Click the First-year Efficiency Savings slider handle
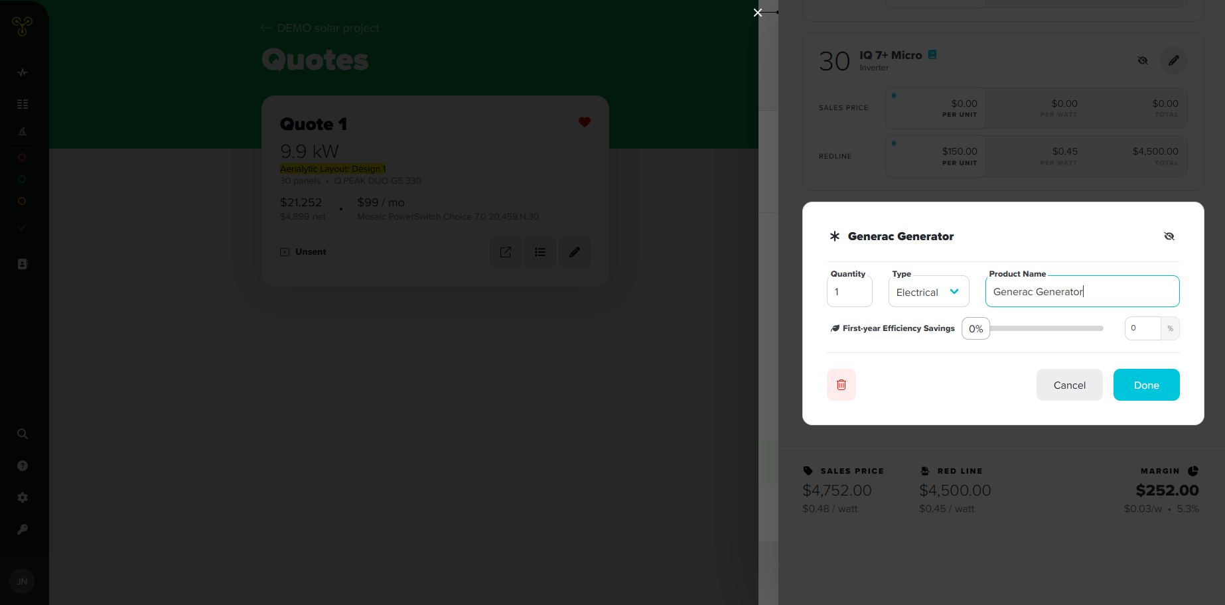Image resolution: width=1225 pixels, height=605 pixels. point(976,328)
